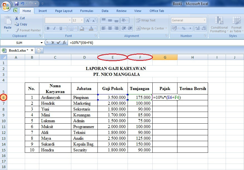The image size is (244, 170).
Task: Cut selection with scissors button
Action: [20, 18]
